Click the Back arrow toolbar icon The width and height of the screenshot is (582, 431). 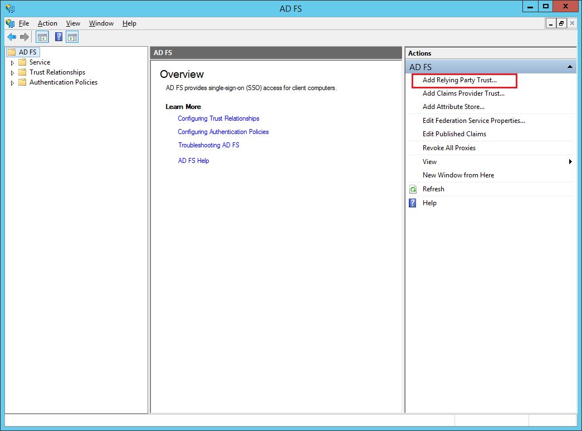[12, 37]
